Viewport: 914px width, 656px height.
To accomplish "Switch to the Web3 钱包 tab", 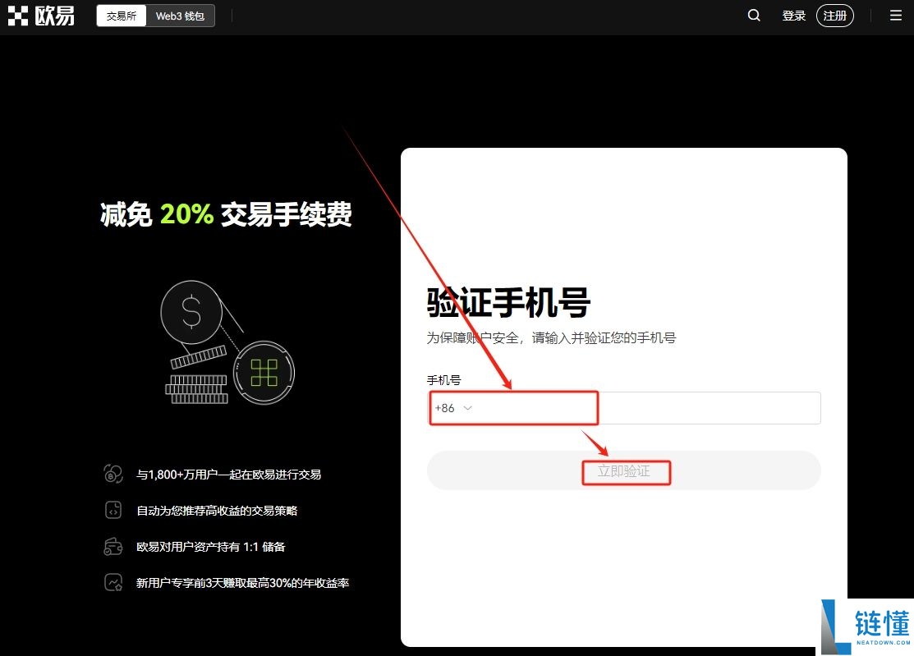I will pos(180,15).
